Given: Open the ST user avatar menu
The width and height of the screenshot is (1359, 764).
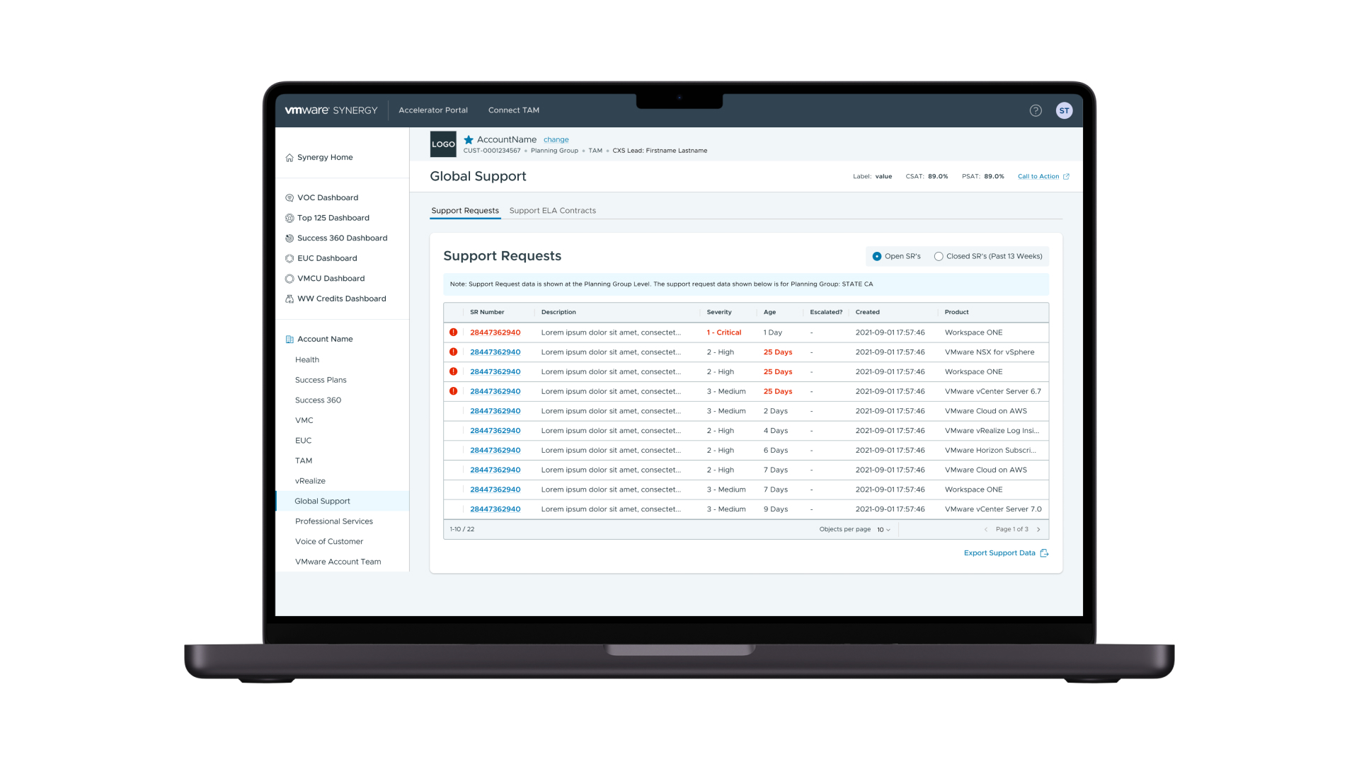Looking at the screenshot, I should 1064,110.
